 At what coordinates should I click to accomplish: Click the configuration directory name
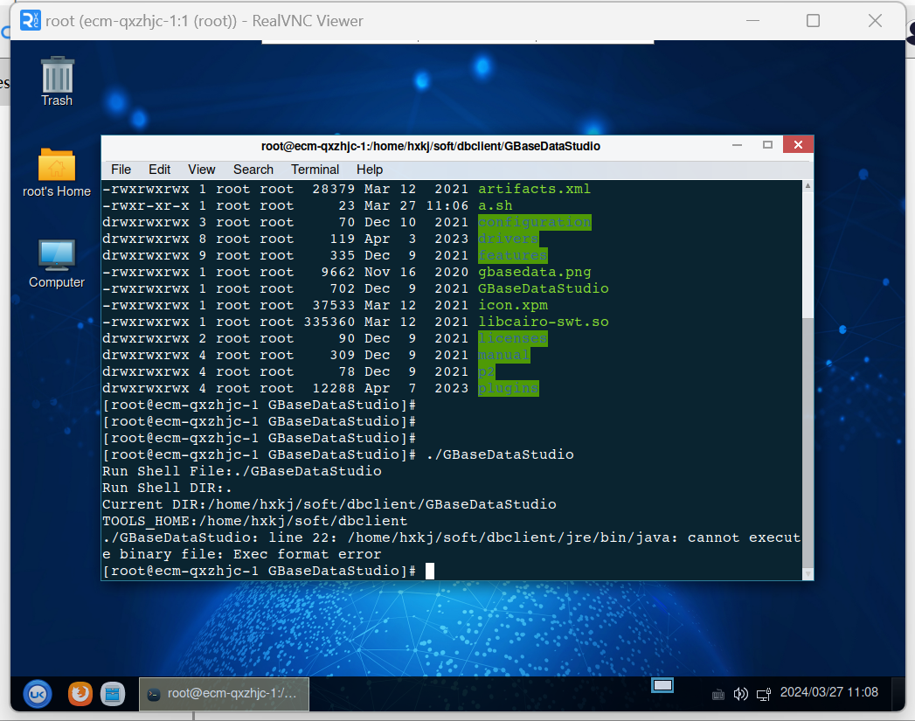point(535,222)
